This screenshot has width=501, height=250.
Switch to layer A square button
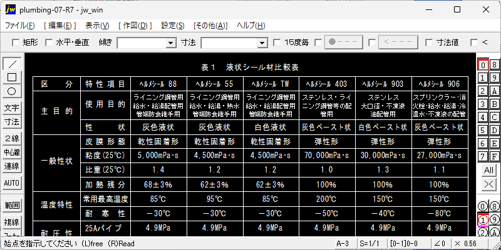[494, 91]
